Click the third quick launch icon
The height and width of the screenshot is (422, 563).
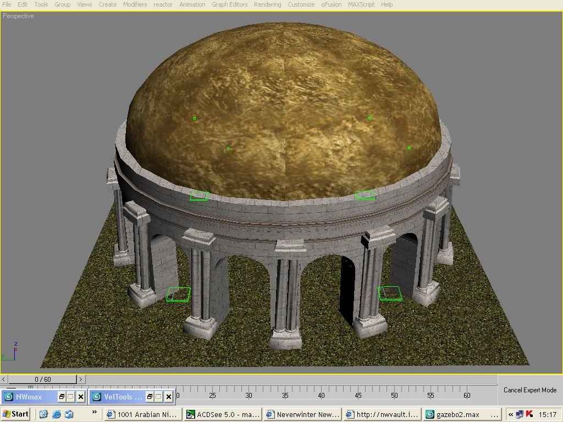point(69,414)
